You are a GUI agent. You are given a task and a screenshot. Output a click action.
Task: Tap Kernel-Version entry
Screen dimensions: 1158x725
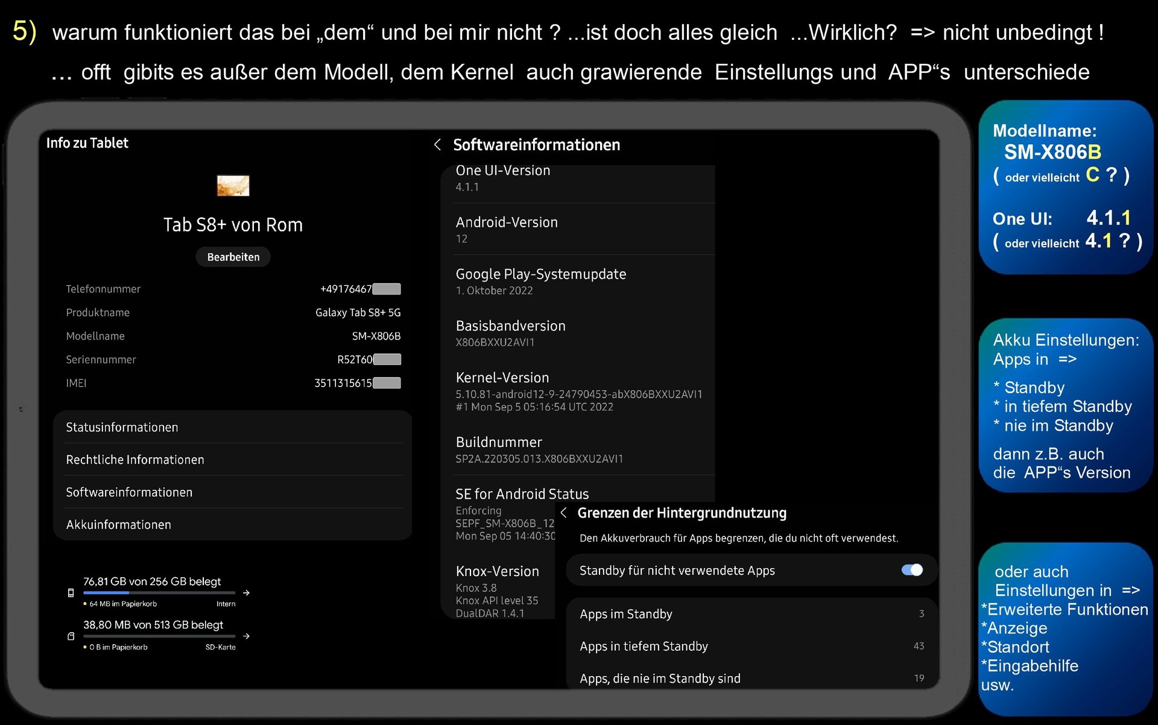coord(578,391)
